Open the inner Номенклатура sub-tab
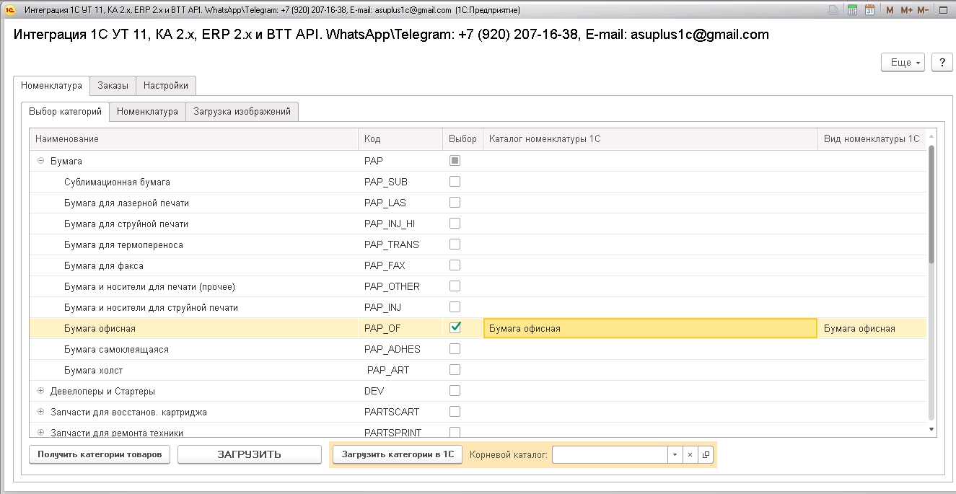The height and width of the screenshot is (494, 956). pos(147,112)
